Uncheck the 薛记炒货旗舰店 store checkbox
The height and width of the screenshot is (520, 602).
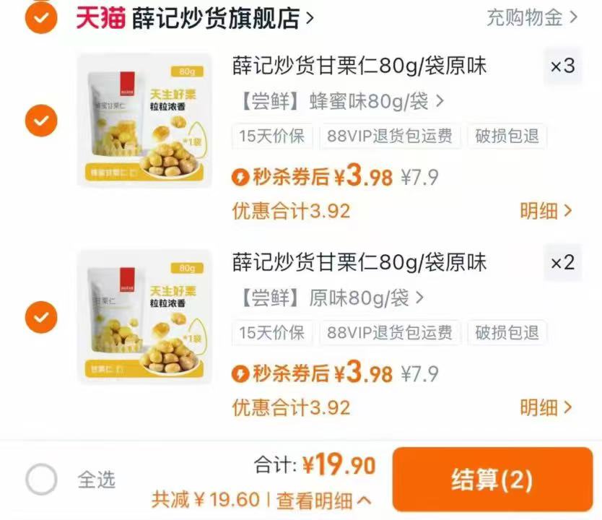pos(41,17)
